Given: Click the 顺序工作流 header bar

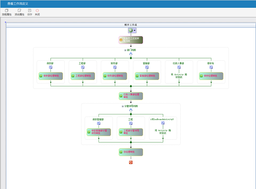Looking at the screenshot, I should (x=131, y=25).
